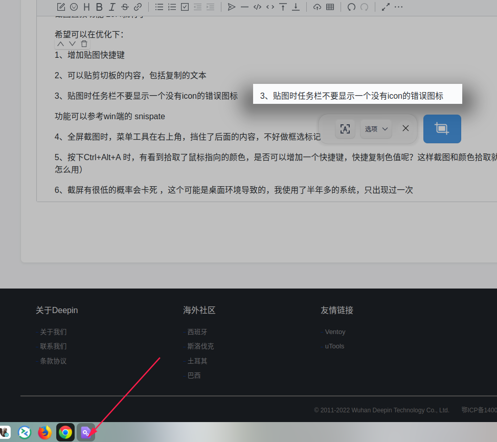Screen dimensions: 497x442
Task: Click the quote/send arrow toolbar icon
Action: tap(232, 7)
